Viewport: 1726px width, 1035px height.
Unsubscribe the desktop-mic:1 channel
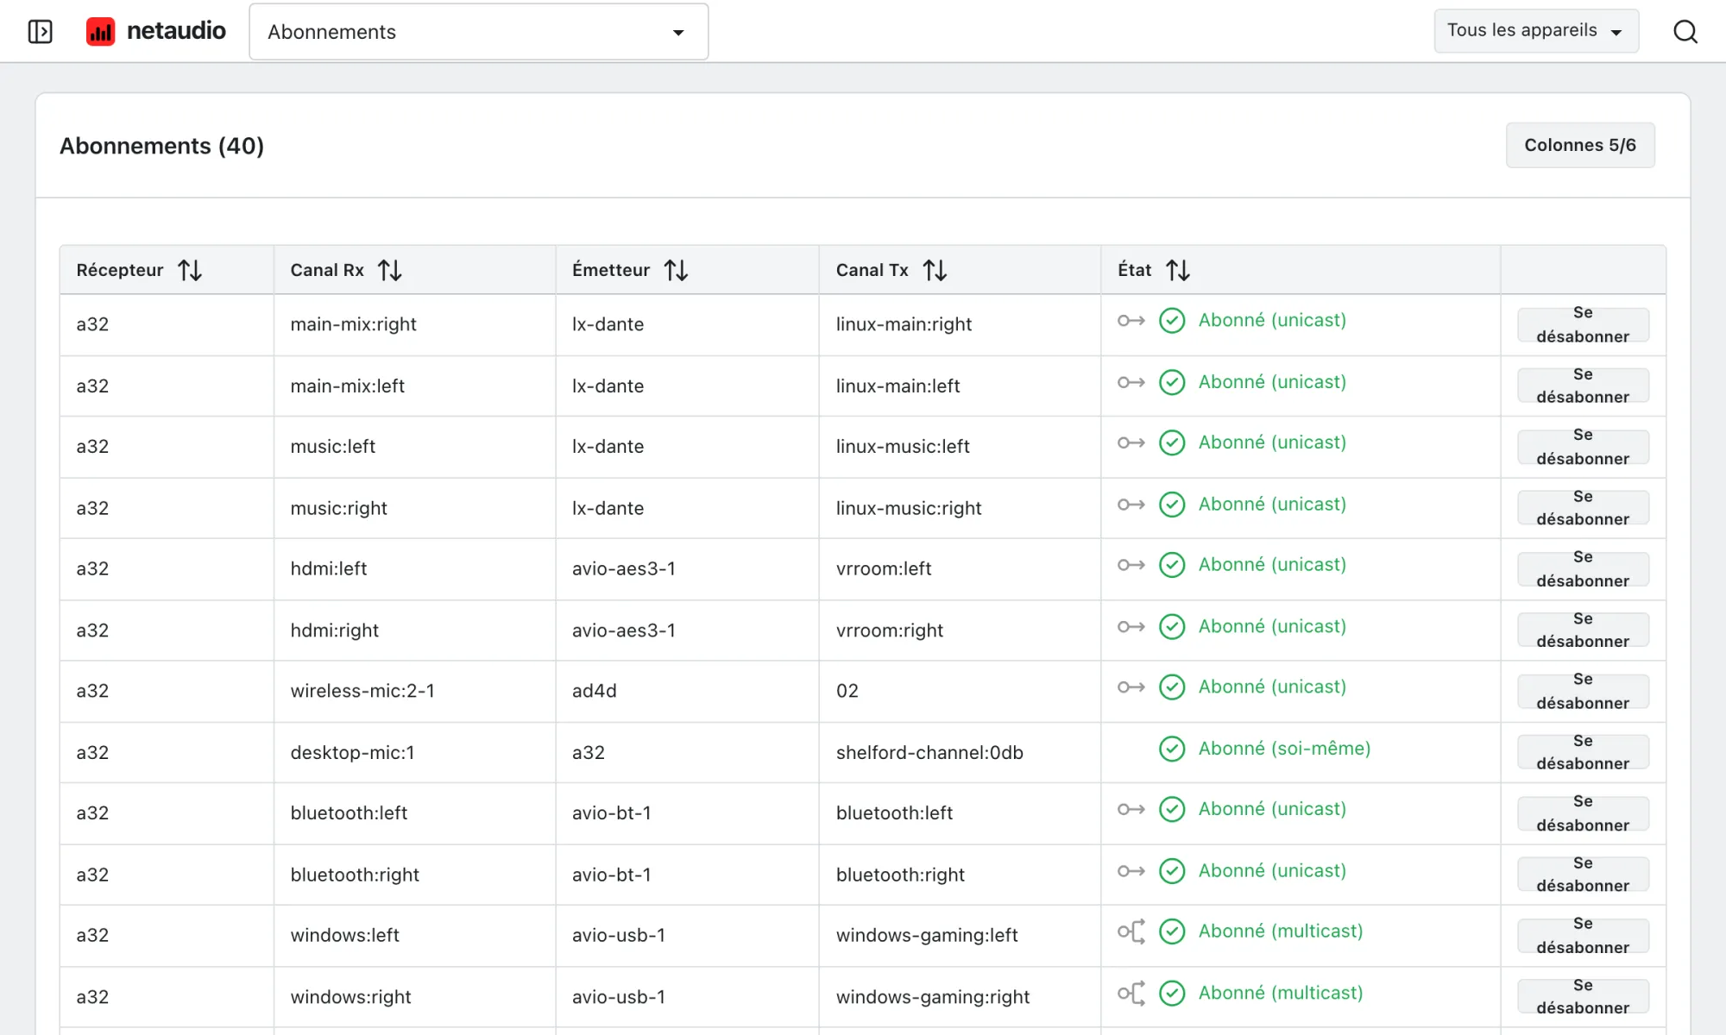coord(1583,752)
